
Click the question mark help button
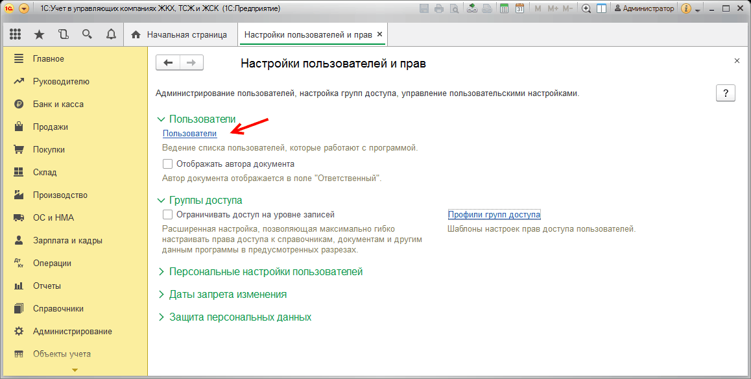click(x=726, y=93)
